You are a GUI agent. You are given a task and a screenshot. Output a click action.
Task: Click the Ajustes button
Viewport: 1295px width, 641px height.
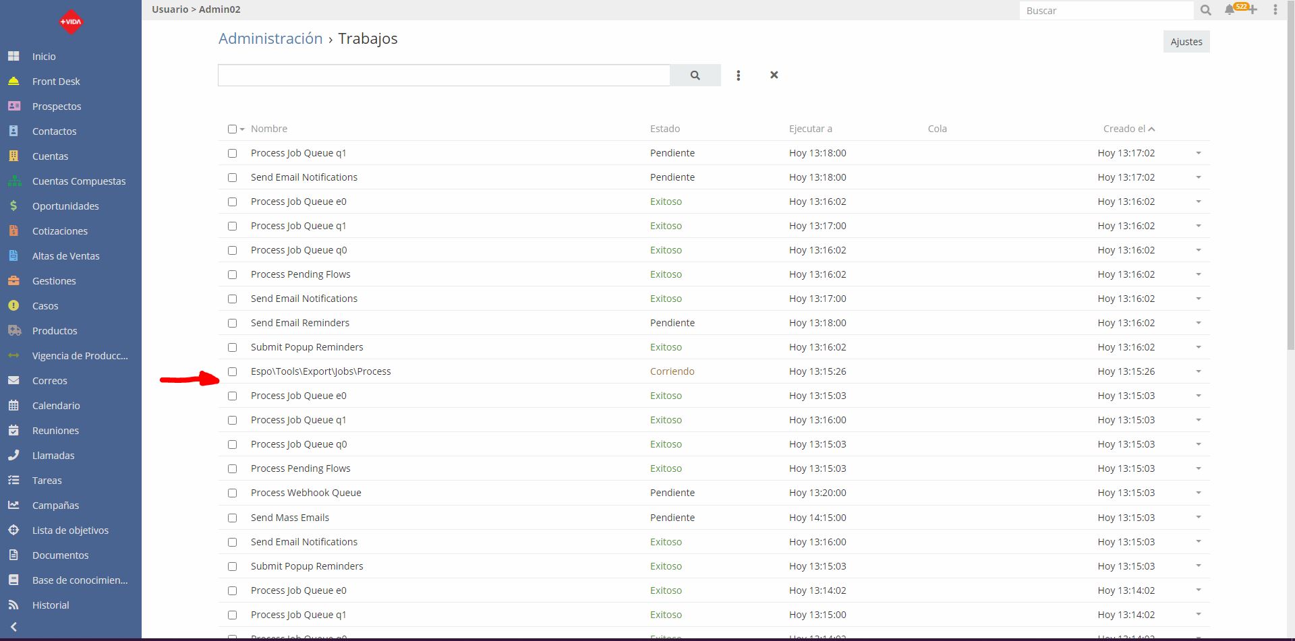(1186, 41)
